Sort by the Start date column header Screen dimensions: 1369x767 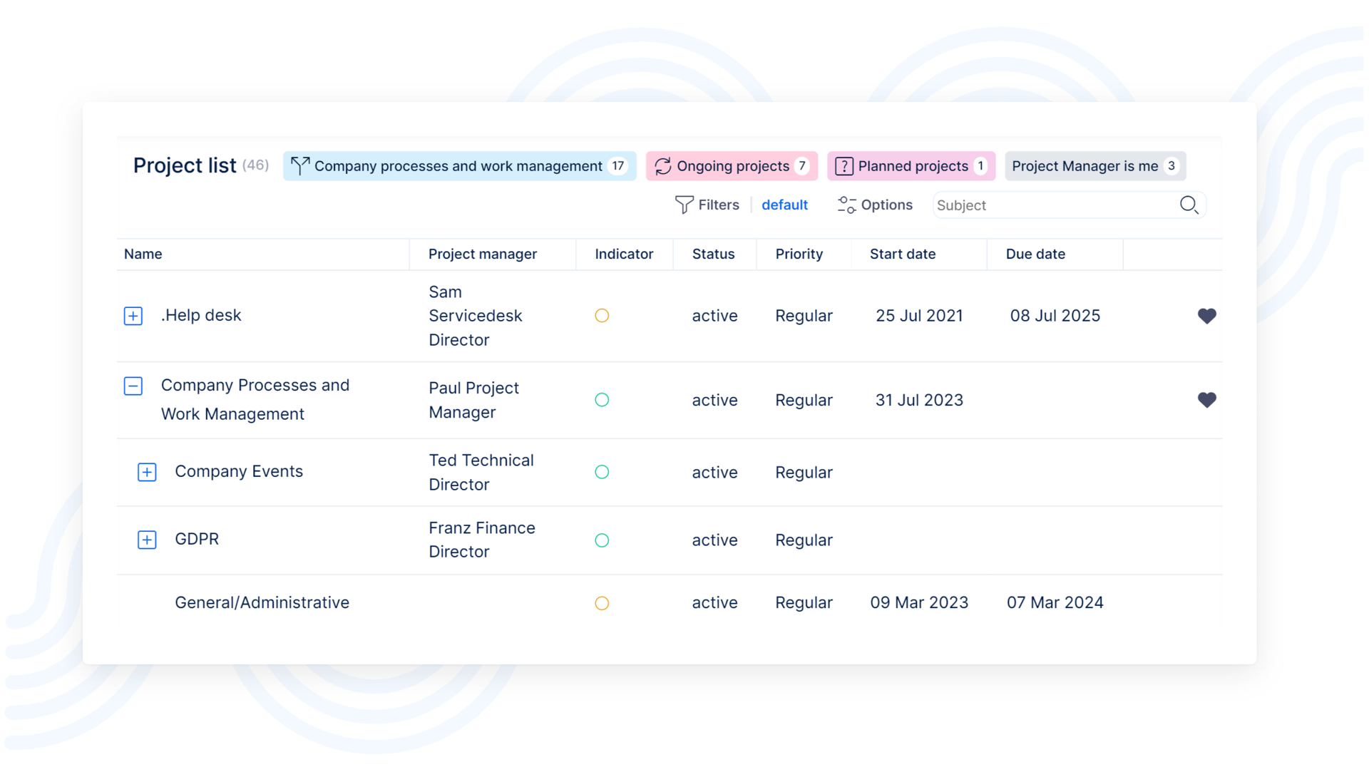902,254
